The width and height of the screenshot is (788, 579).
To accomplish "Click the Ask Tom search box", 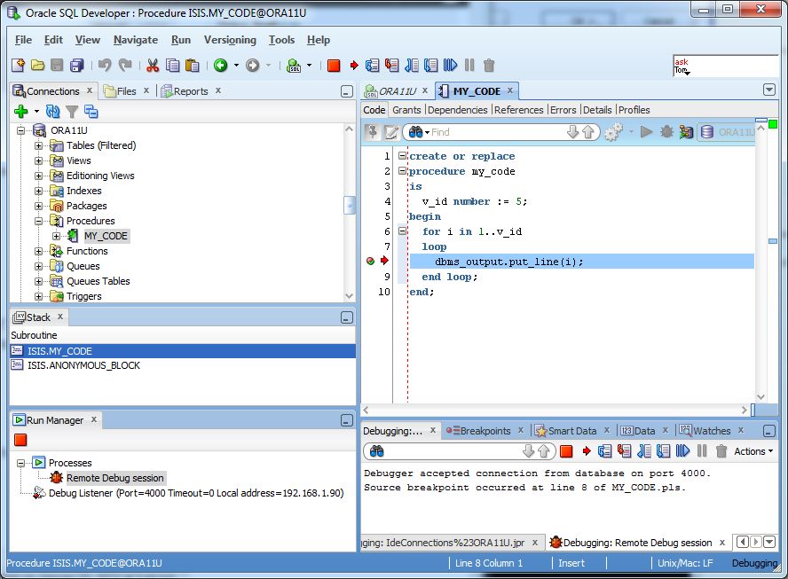I will pyautogui.click(x=726, y=66).
